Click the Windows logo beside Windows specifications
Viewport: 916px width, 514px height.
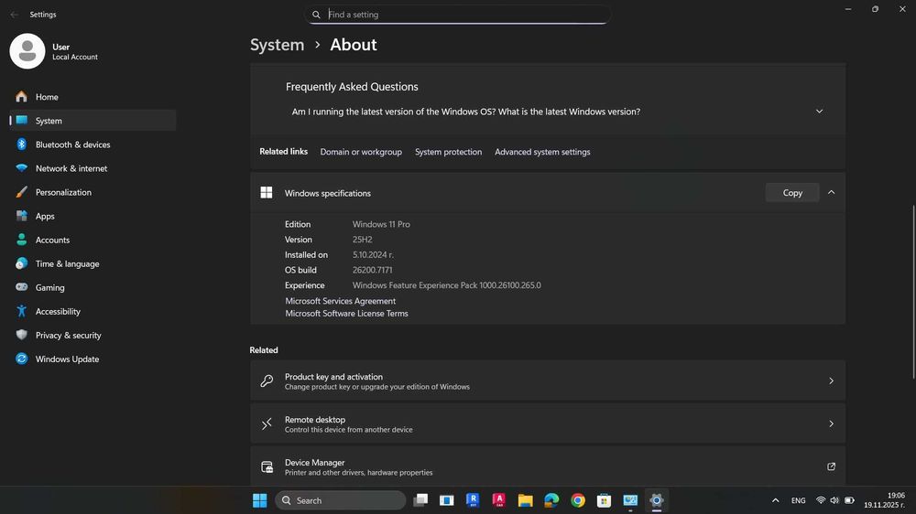point(267,193)
